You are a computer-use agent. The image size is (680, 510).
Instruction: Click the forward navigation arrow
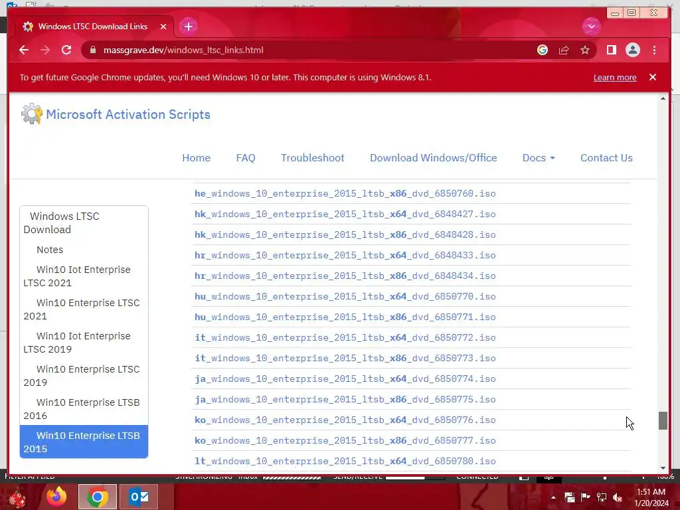(45, 50)
